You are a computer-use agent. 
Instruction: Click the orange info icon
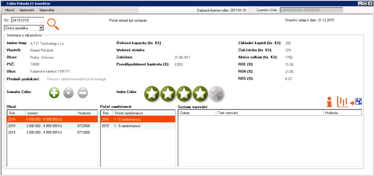[x=329, y=102]
